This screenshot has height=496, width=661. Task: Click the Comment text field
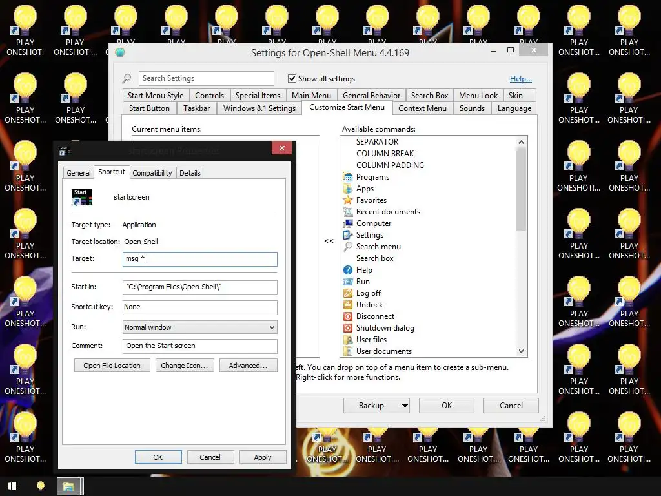point(200,346)
